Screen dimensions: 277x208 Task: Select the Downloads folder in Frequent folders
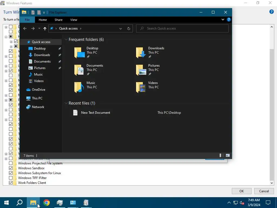(x=150, y=52)
